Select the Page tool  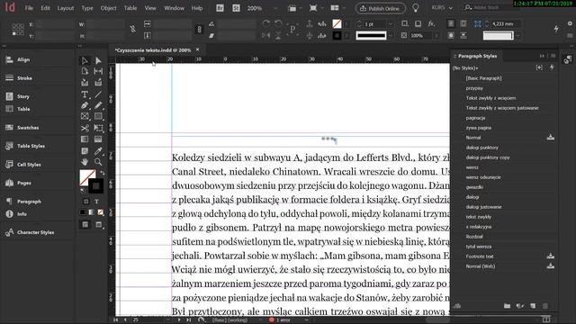(85, 71)
